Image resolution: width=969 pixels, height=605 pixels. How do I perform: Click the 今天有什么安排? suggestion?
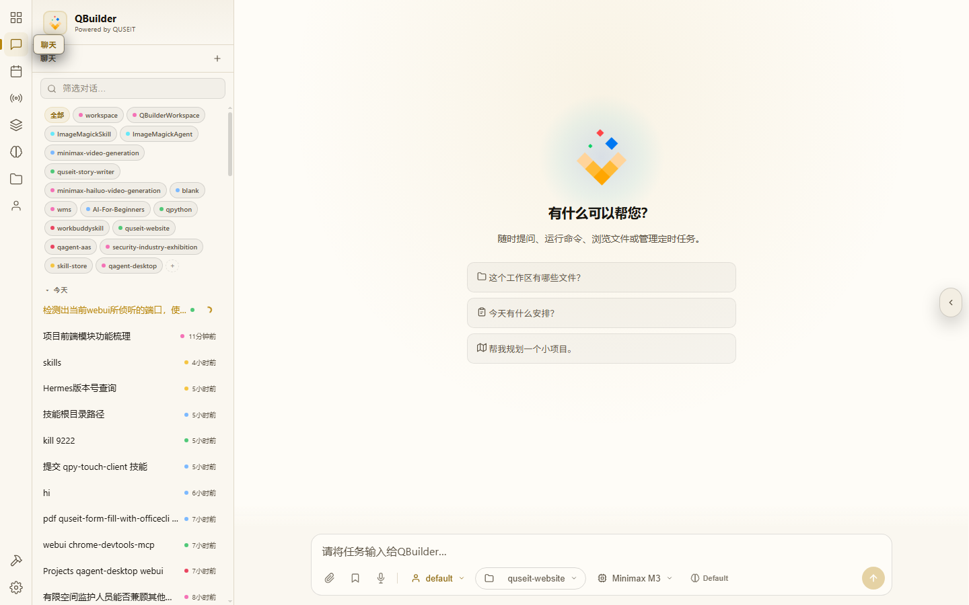point(602,313)
